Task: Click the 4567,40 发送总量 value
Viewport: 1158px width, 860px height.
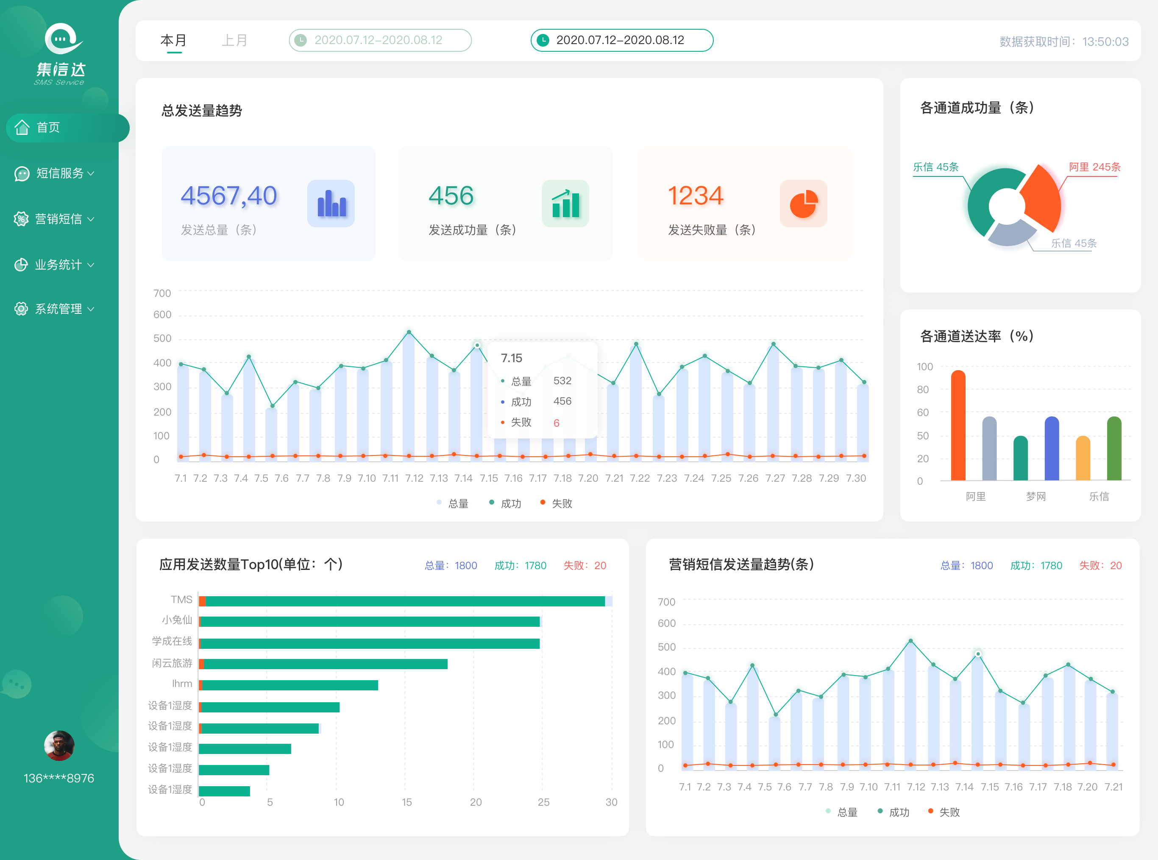Action: point(229,196)
